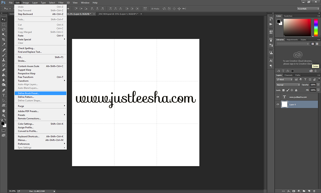Click the Orbit 3D camera icon

(164, 9)
